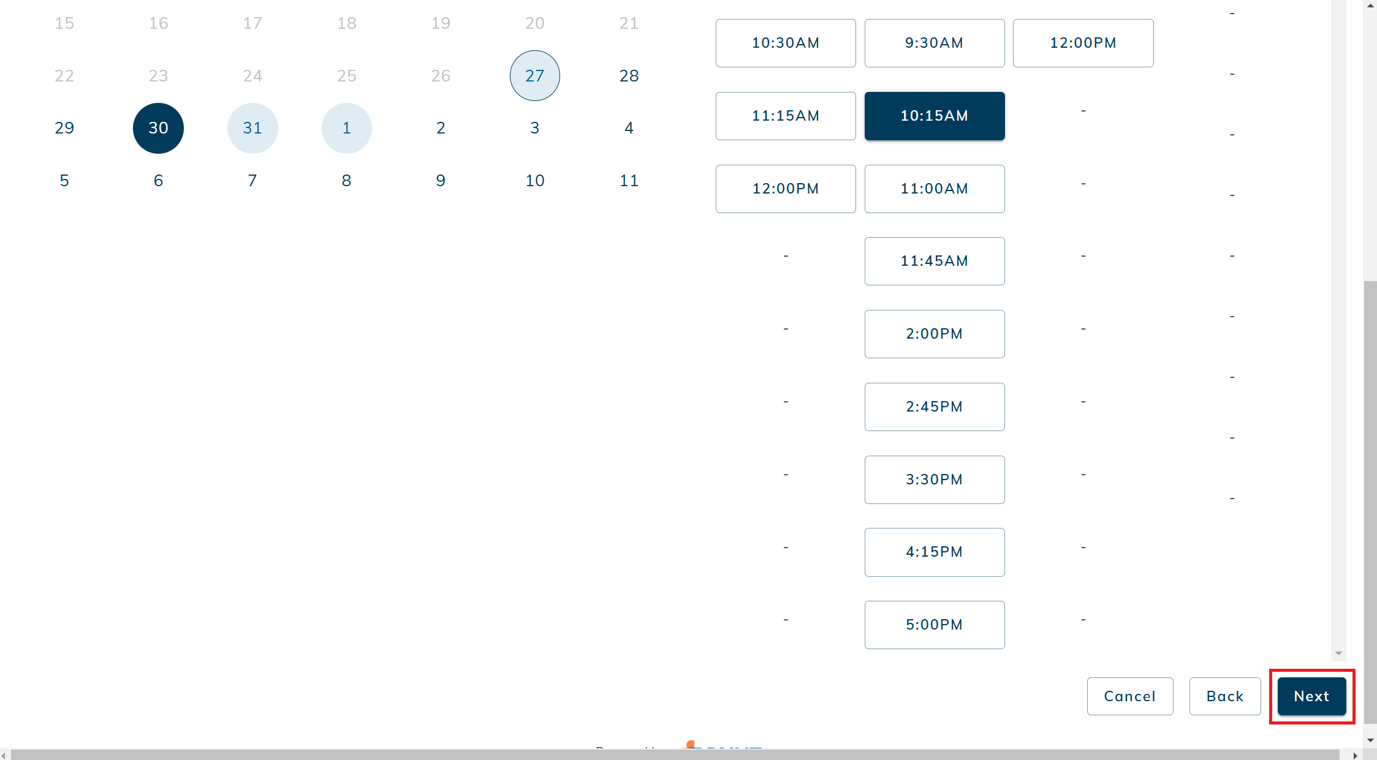Click the page scrollbar up arrow
This screenshot has width=1377, height=760.
tap(1370, 5)
